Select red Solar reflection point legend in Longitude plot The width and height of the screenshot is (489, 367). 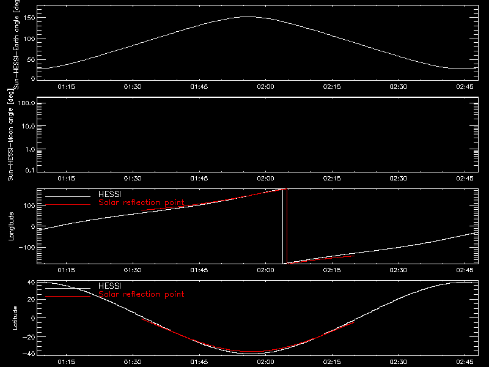pos(141,202)
